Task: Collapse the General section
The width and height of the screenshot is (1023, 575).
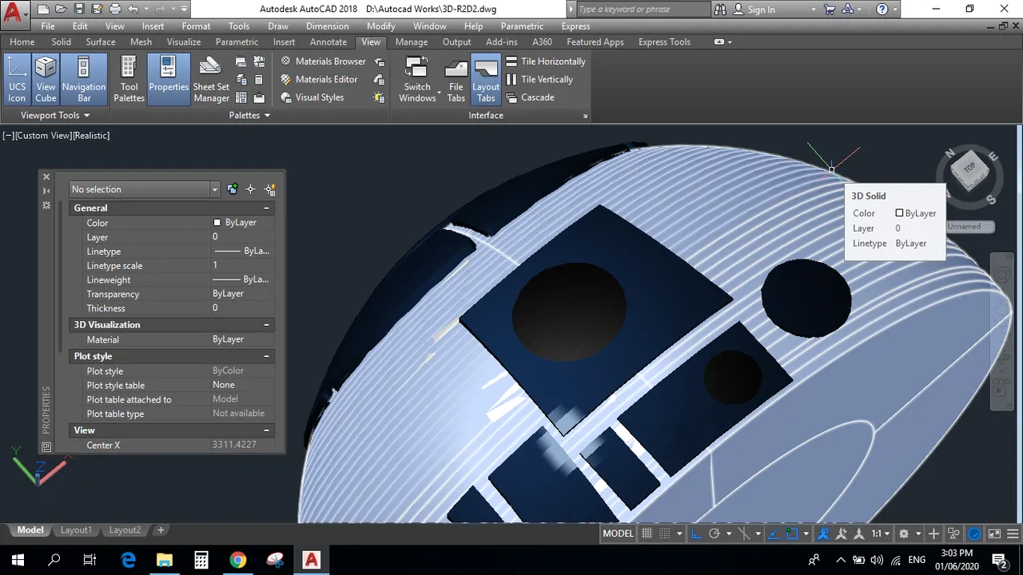Action: (x=267, y=208)
